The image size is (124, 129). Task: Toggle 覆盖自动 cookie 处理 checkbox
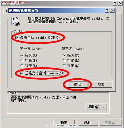[17, 38]
